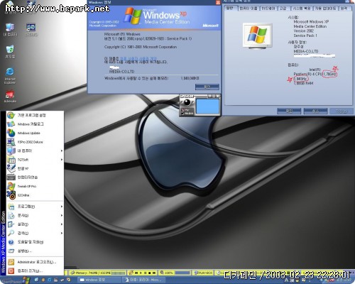Click the first quick launch icon by Start

coord(37,280)
